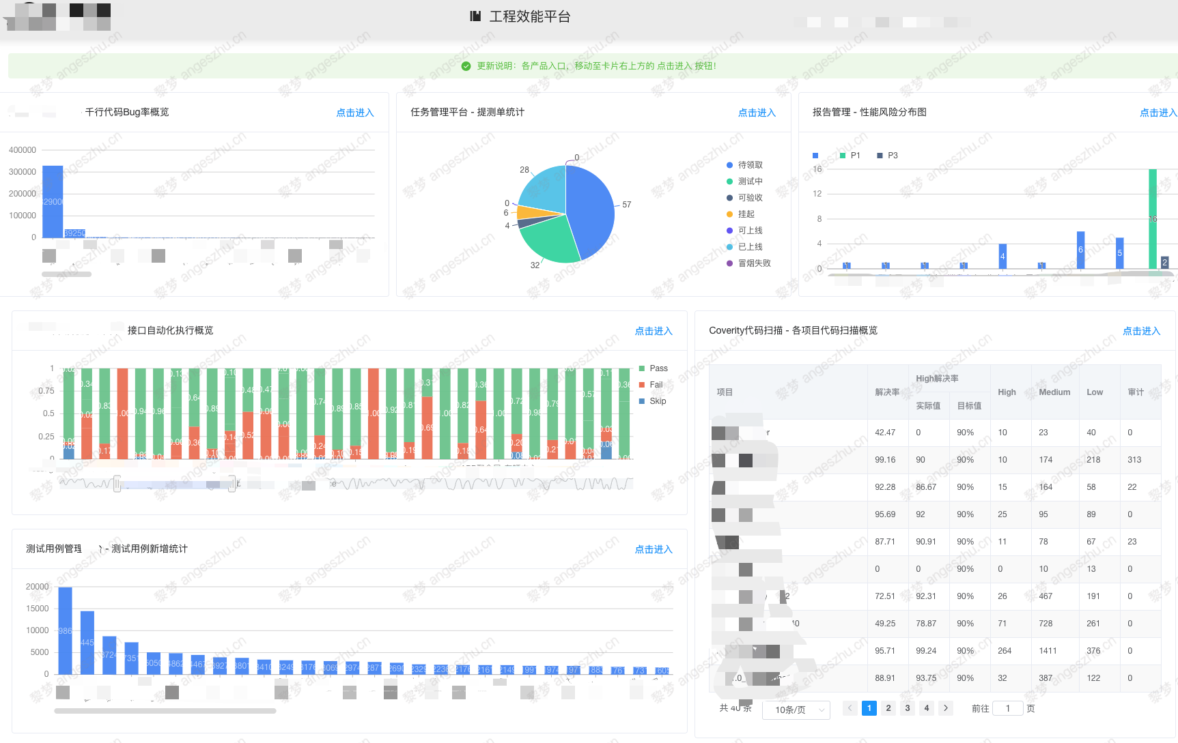Open the 10条/页 page size dropdown
This screenshot has height=743, width=1178.
[x=796, y=710]
